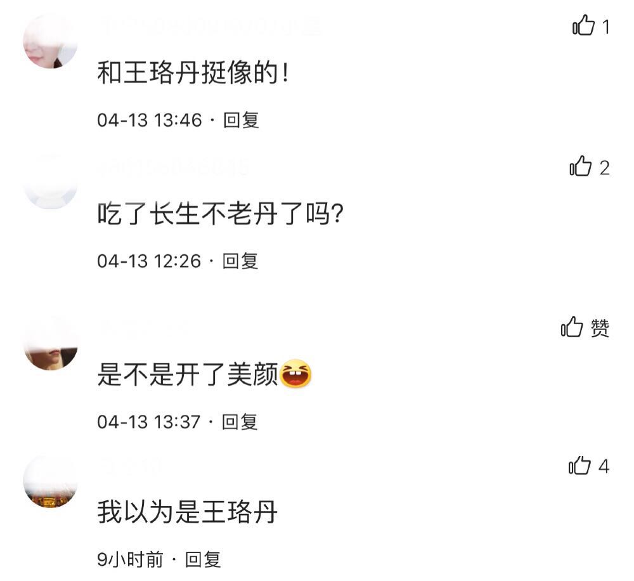Viewport: 634px width, 581px height.
Task: Open avatar of '吃了长生不老丹了吗' commenter
Action: [50, 182]
